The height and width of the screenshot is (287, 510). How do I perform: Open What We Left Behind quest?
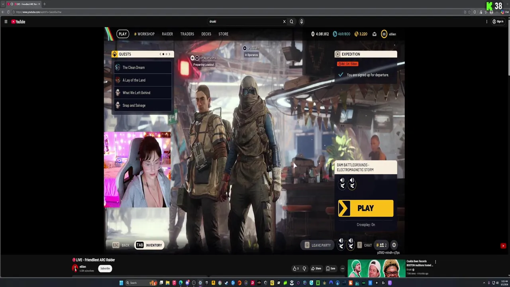tap(143, 92)
